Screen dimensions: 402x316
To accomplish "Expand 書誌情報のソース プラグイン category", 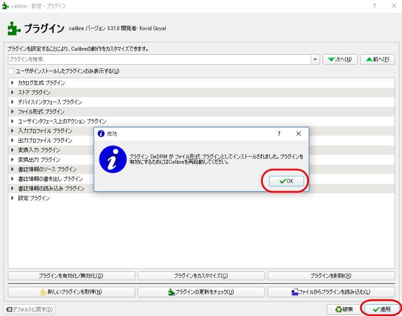I will [x=12, y=169].
